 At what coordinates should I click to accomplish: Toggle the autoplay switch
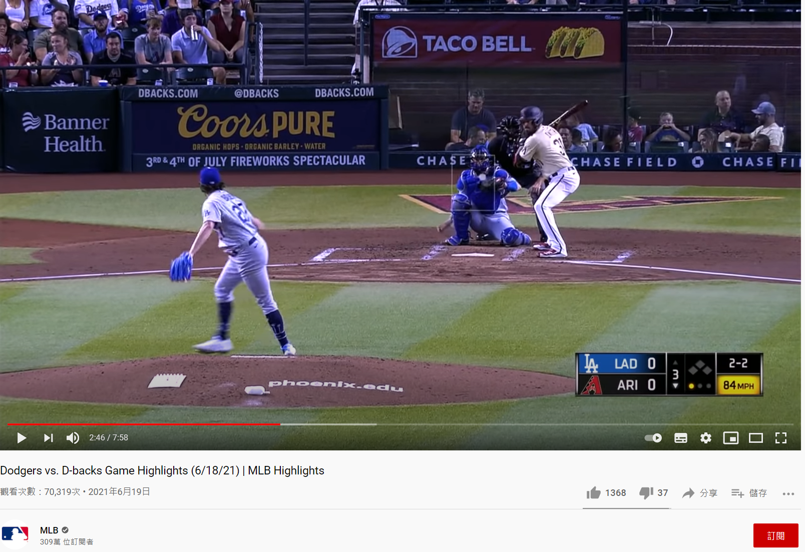(653, 438)
